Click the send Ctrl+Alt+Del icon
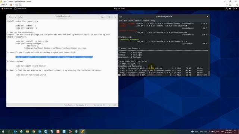This screenshot has height=134, width=239. 16,5
